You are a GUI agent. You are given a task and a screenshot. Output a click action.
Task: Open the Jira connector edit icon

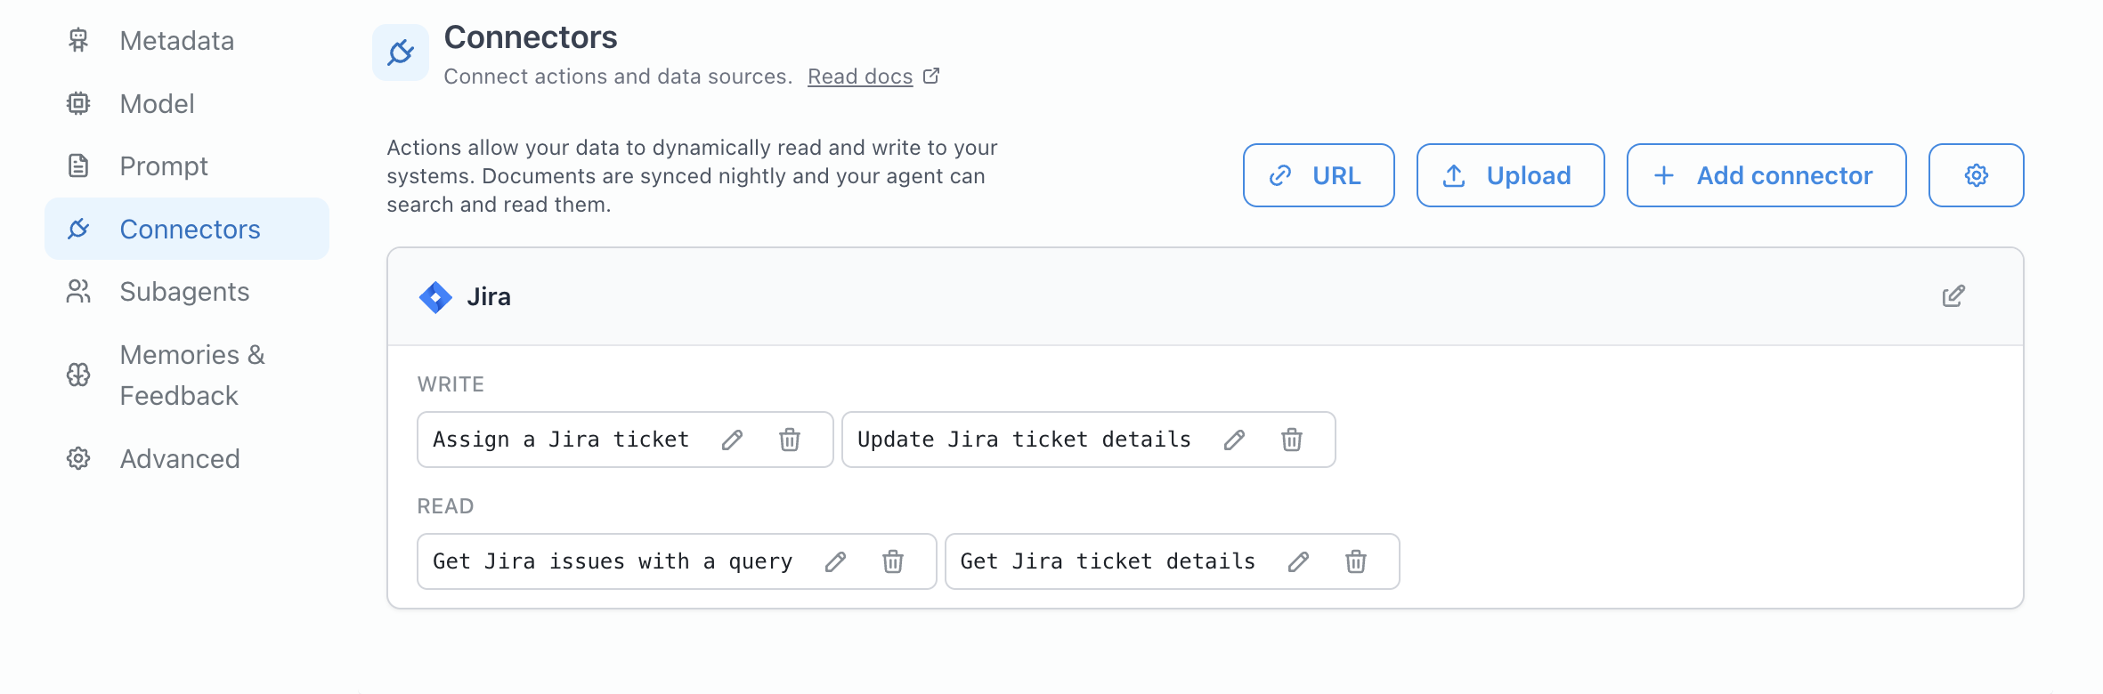1953,296
